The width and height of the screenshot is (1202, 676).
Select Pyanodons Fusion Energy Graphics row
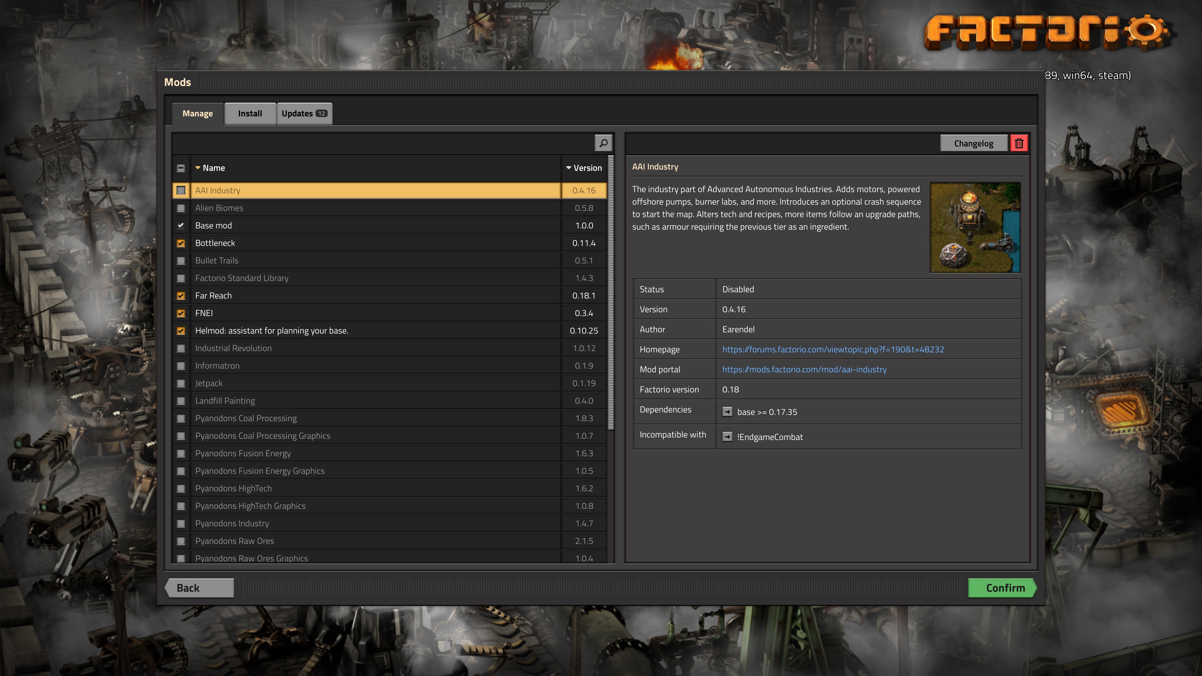point(390,471)
